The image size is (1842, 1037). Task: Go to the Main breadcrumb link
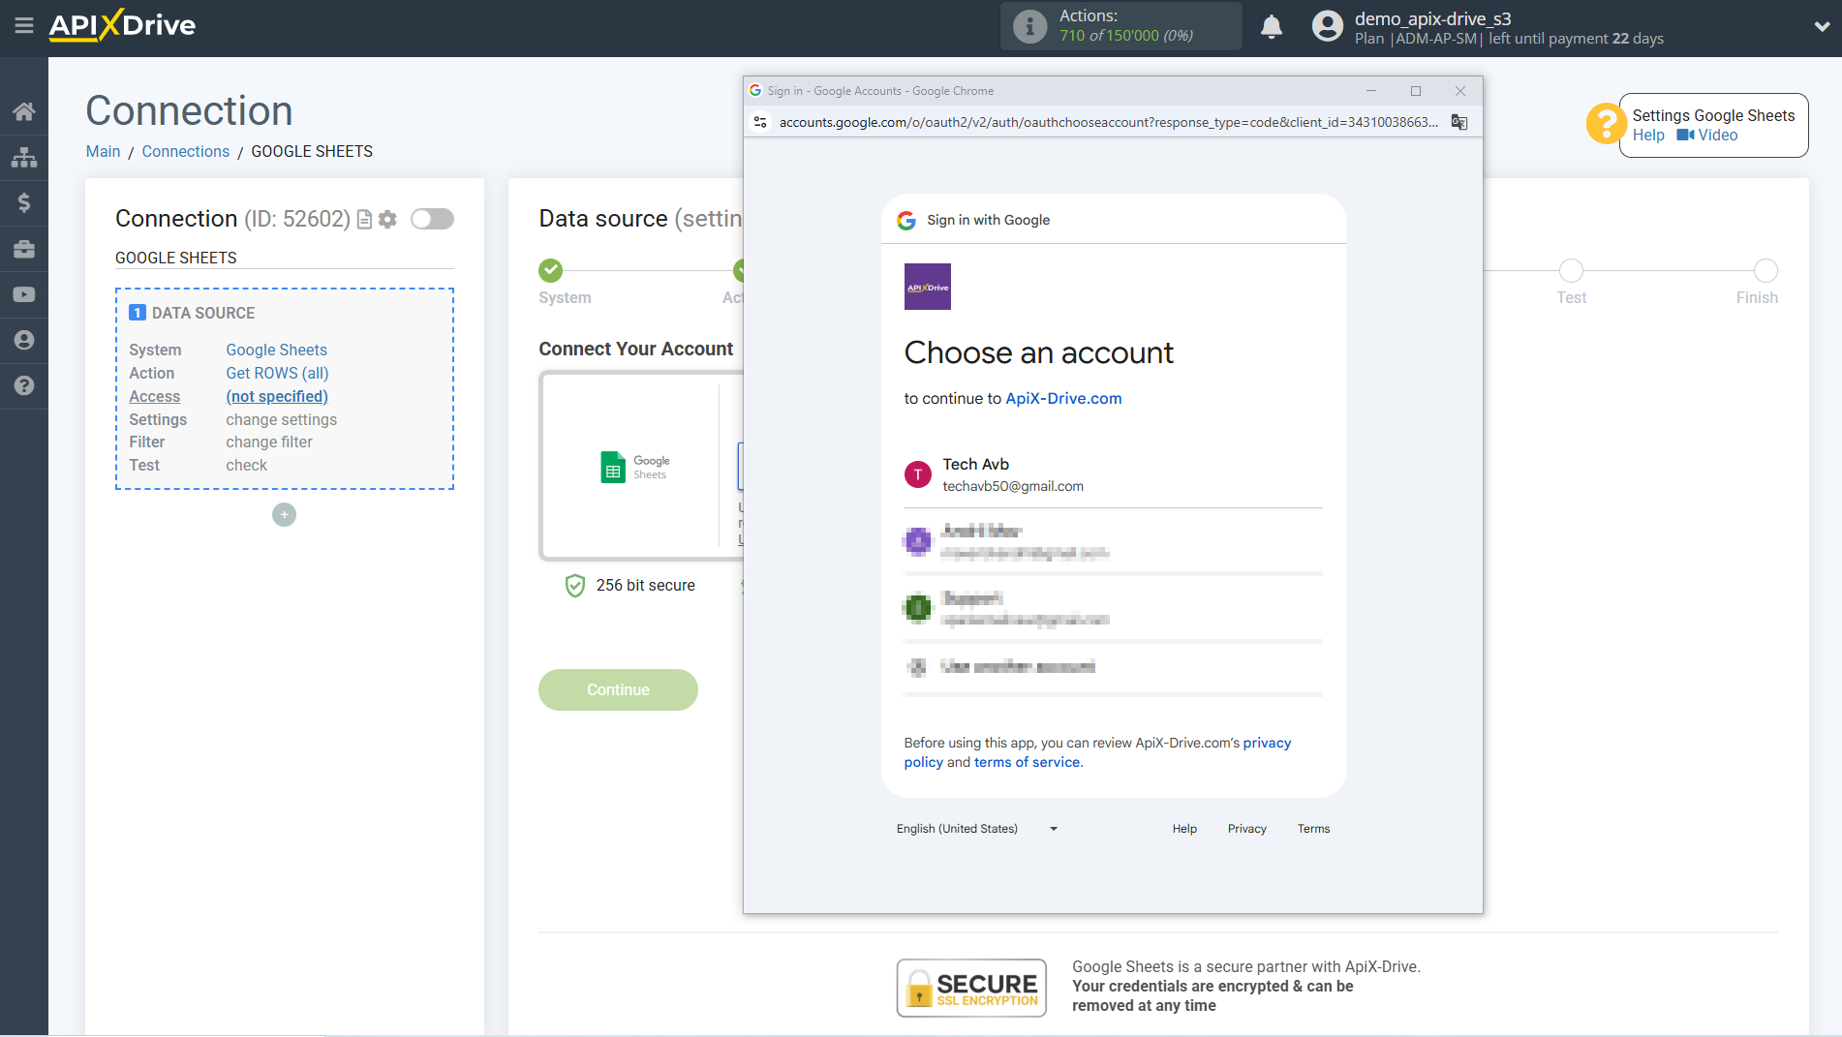tap(103, 151)
